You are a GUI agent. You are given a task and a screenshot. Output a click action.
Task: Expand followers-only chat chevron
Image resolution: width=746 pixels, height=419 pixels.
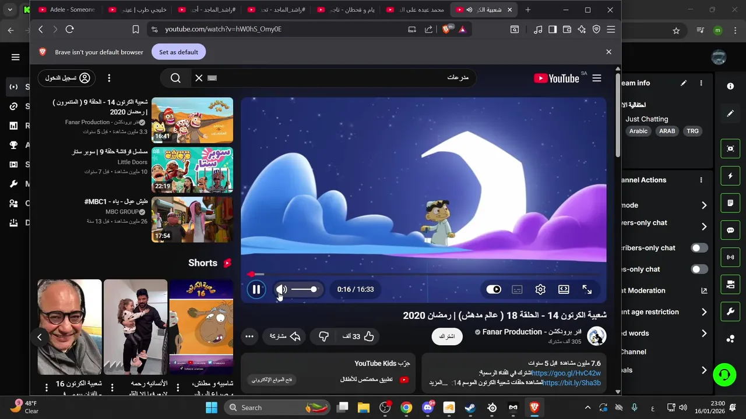pyautogui.click(x=704, y=226)
